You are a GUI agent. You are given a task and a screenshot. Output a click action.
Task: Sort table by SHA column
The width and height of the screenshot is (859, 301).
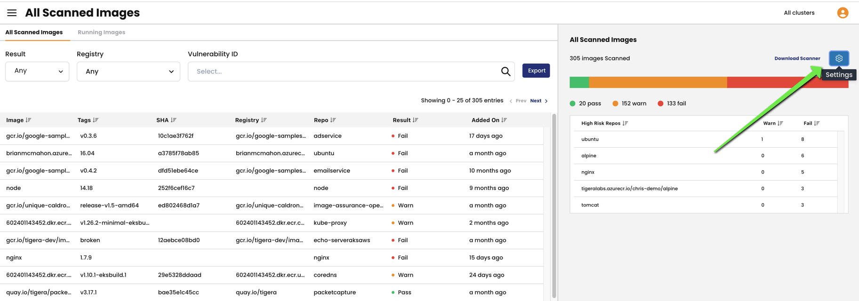(174, 120)
